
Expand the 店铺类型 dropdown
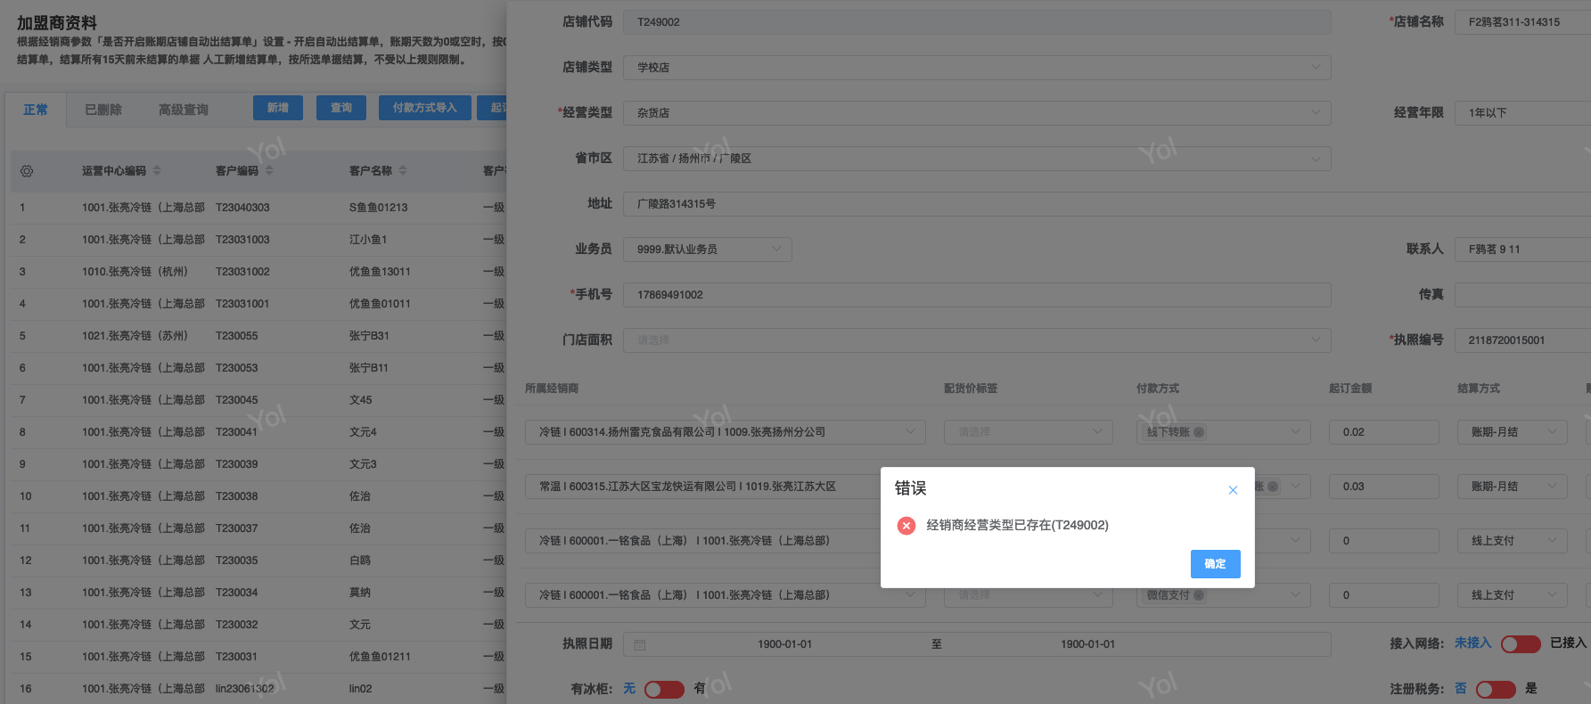[x=977, y=68]
